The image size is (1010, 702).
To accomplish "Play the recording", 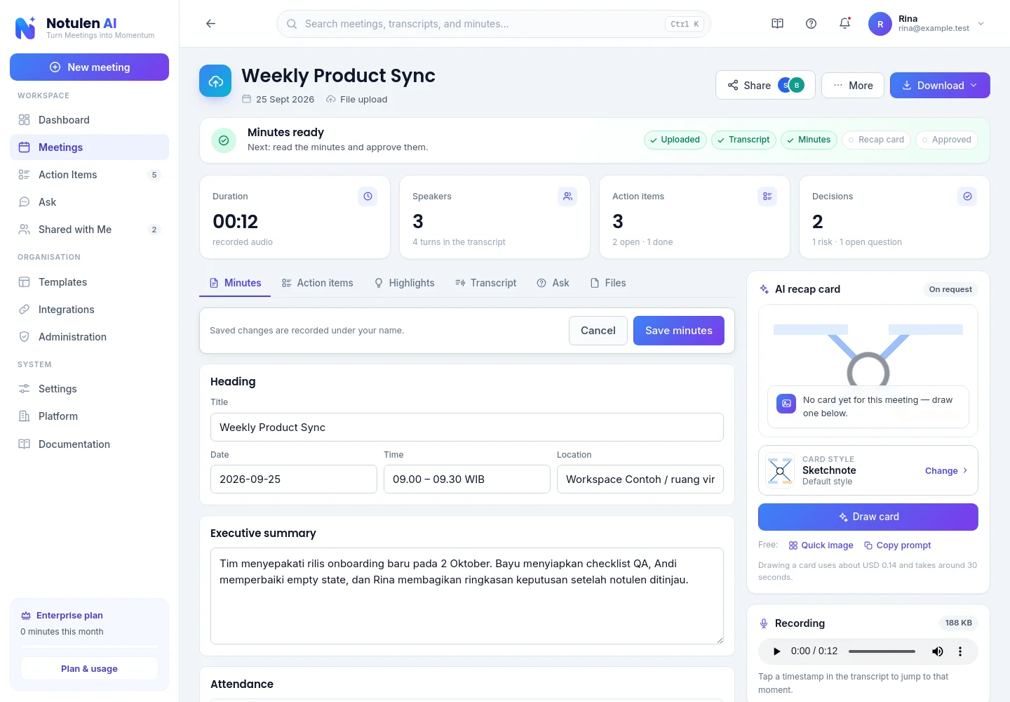I will [776, 651].
